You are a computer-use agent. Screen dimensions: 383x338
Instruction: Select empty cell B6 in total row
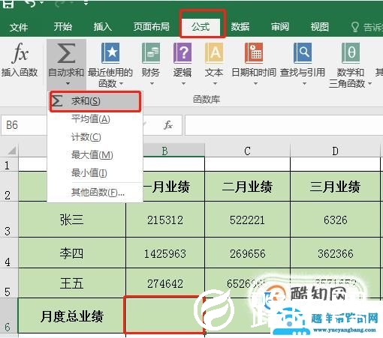[x=164, y=316]
